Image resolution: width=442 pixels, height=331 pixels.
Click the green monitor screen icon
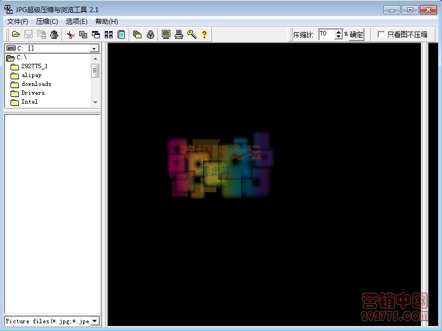click(166, 34)
